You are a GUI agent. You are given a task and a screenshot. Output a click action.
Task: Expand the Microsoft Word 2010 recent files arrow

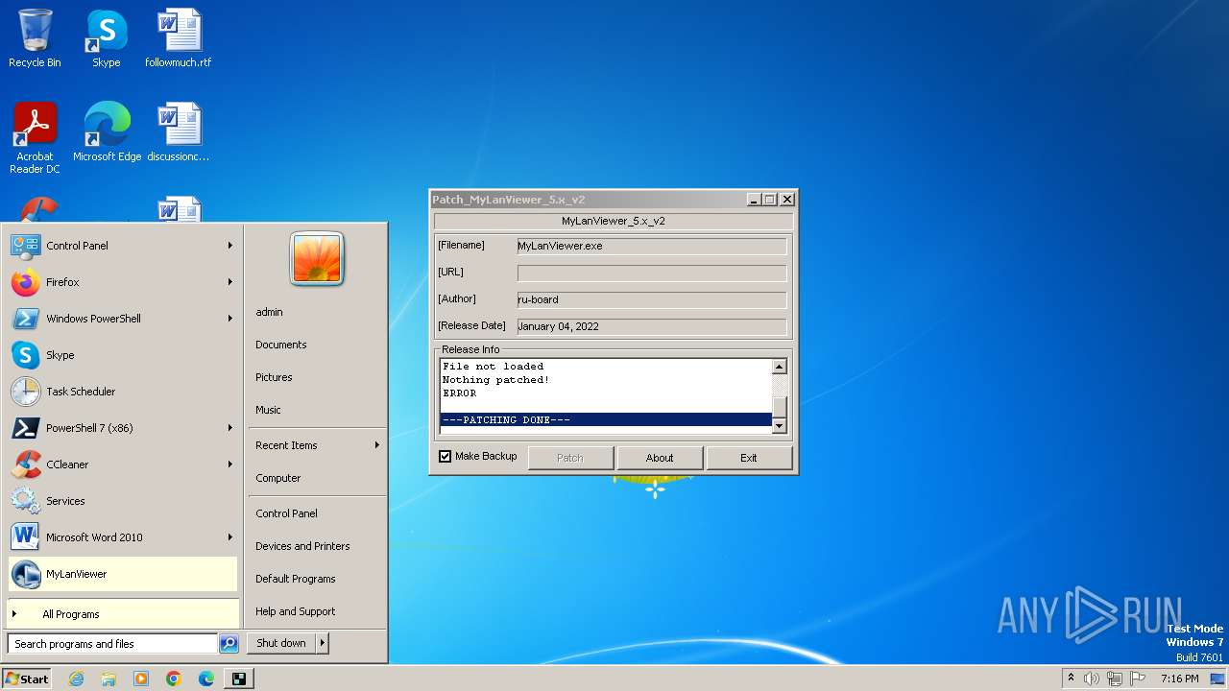230,537
